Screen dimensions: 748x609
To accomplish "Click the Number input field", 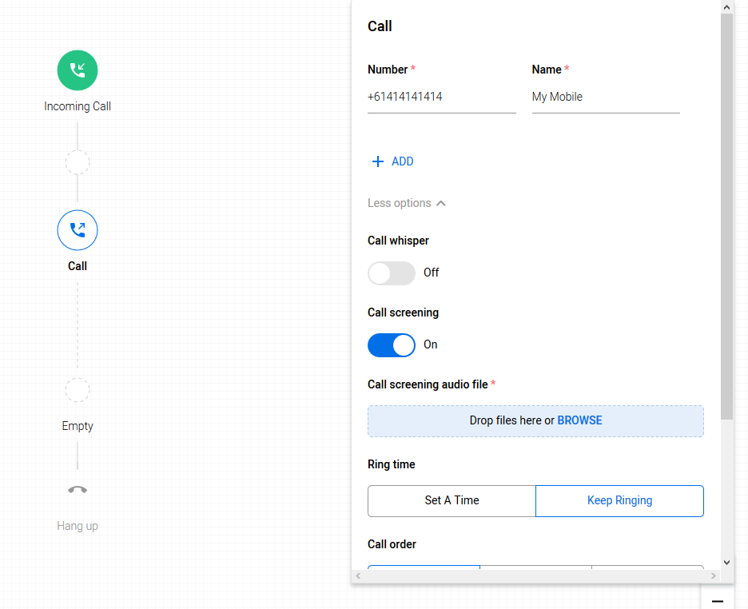I will click(441, 97).
